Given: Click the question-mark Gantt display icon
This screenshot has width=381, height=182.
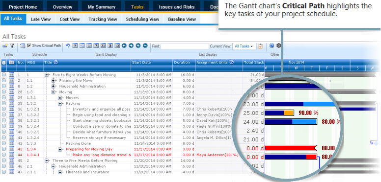Looking at the screenshot, I should point(75,45).
